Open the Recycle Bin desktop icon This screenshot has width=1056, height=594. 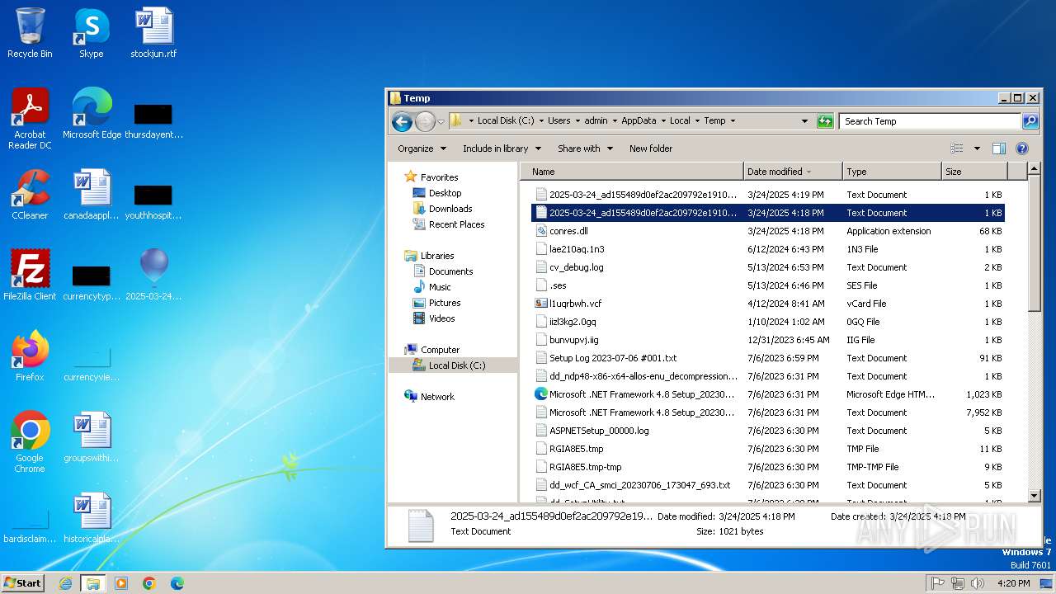pos(30,33)
